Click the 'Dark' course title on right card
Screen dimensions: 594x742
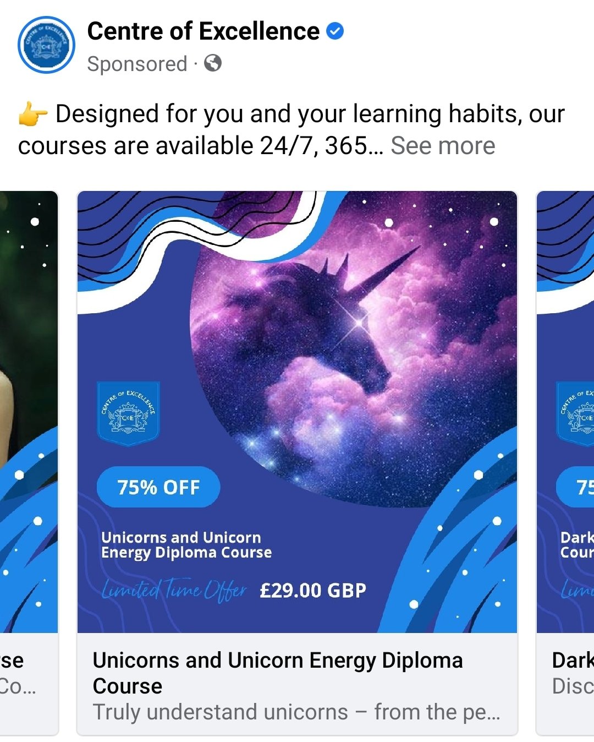point(573,660)
